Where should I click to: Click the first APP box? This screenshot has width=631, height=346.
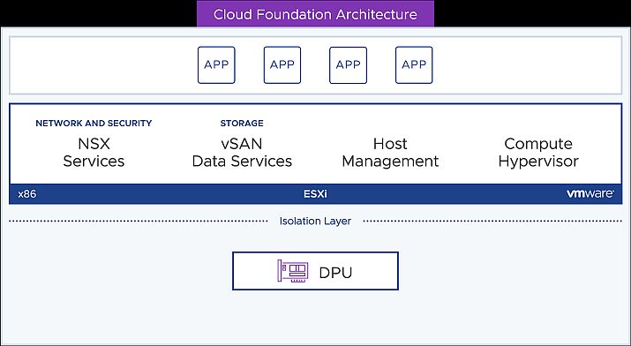click(x=216, y=64)
